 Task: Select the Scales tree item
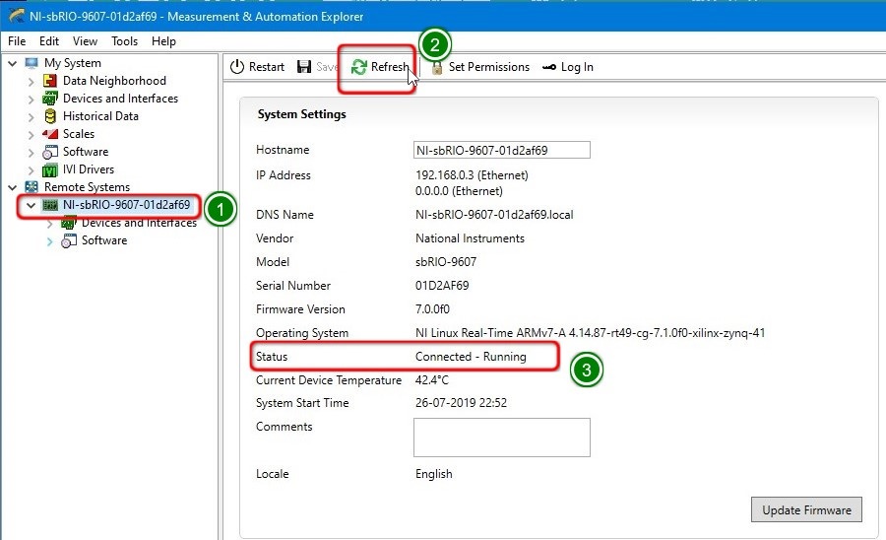(79, 134)
